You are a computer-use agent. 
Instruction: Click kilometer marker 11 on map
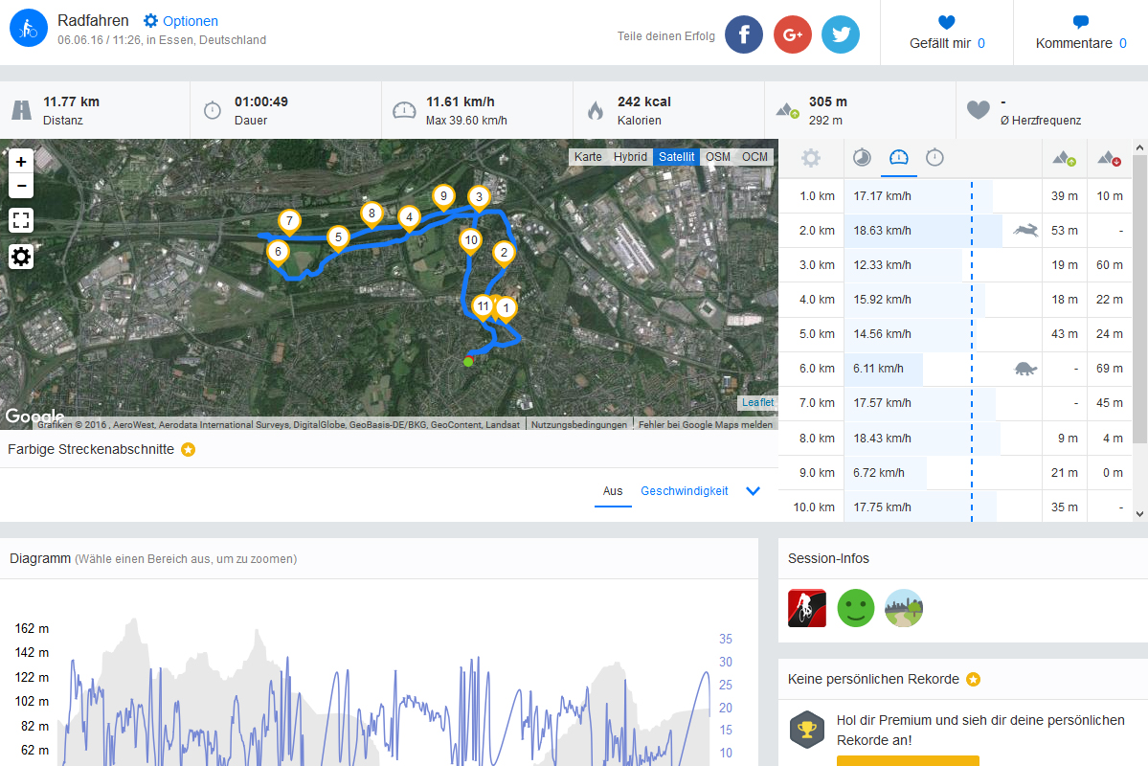pyautogui.click(x=484, y=307)
